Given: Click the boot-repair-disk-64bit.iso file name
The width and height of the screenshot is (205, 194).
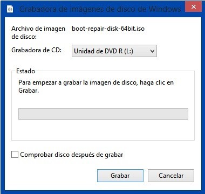Looking at the screenshot, I should (x=108, y=29).
